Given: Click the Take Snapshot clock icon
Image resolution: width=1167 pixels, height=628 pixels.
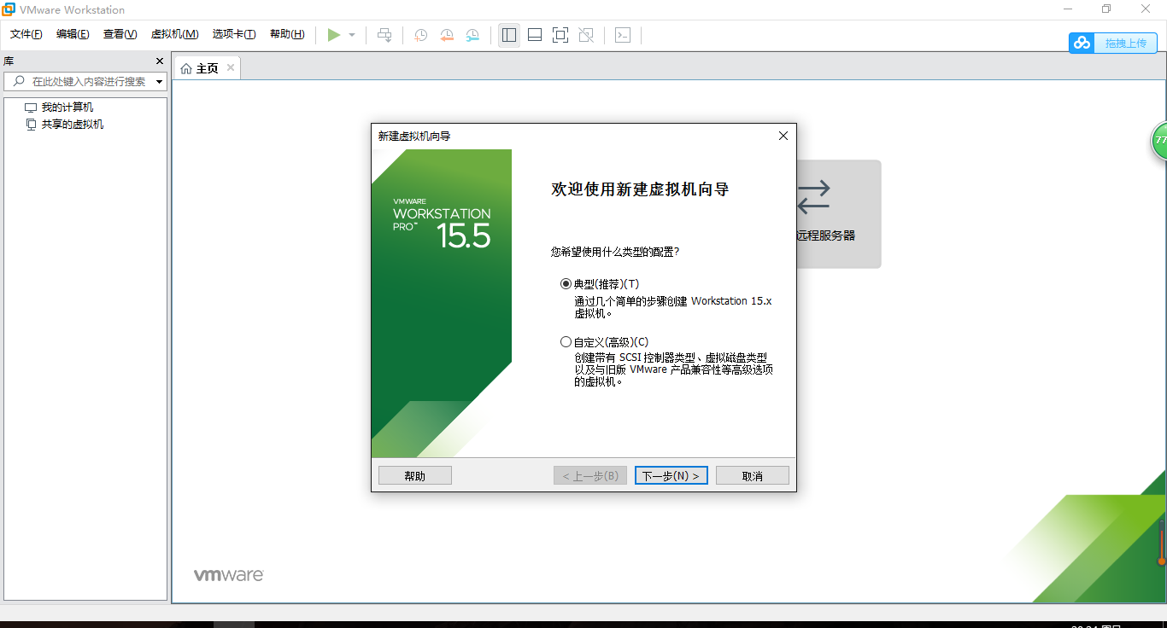Looking at the screenshot, I should point(421,35).
